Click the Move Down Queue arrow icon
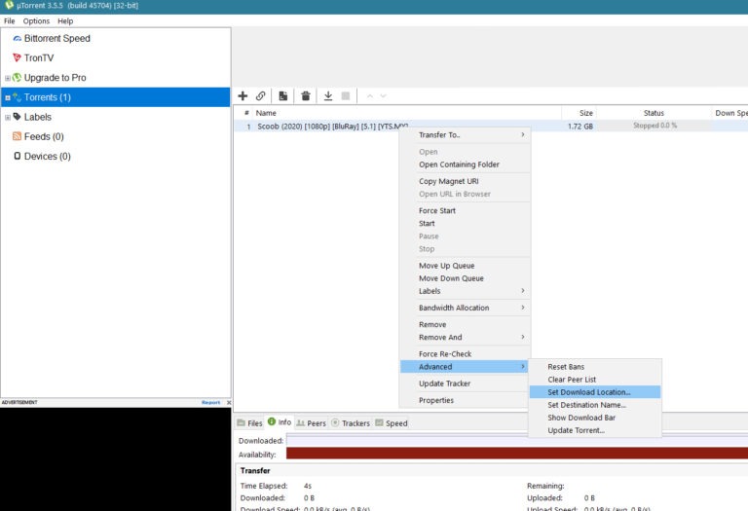Image resolution: width=748 pixels, height=511 pixels. pos(383,95)
